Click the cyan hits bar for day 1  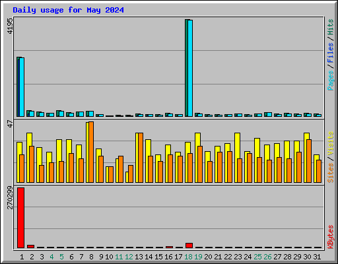pyautogui.click(x=22, y=87)
